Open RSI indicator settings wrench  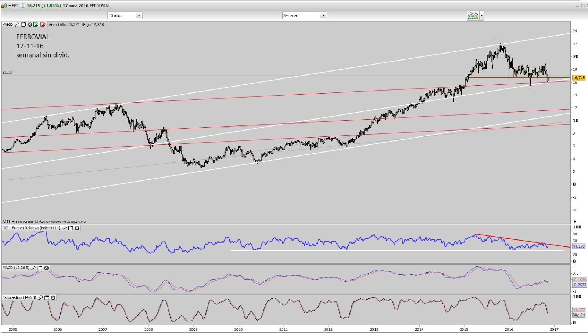64,228
